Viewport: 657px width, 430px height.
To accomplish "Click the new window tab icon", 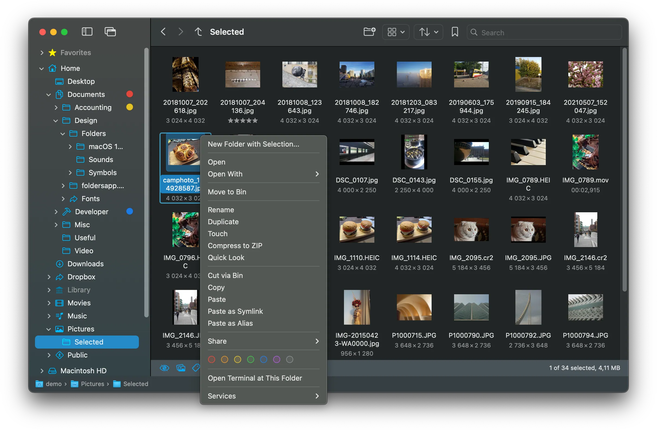I will [x=110, y=32].
